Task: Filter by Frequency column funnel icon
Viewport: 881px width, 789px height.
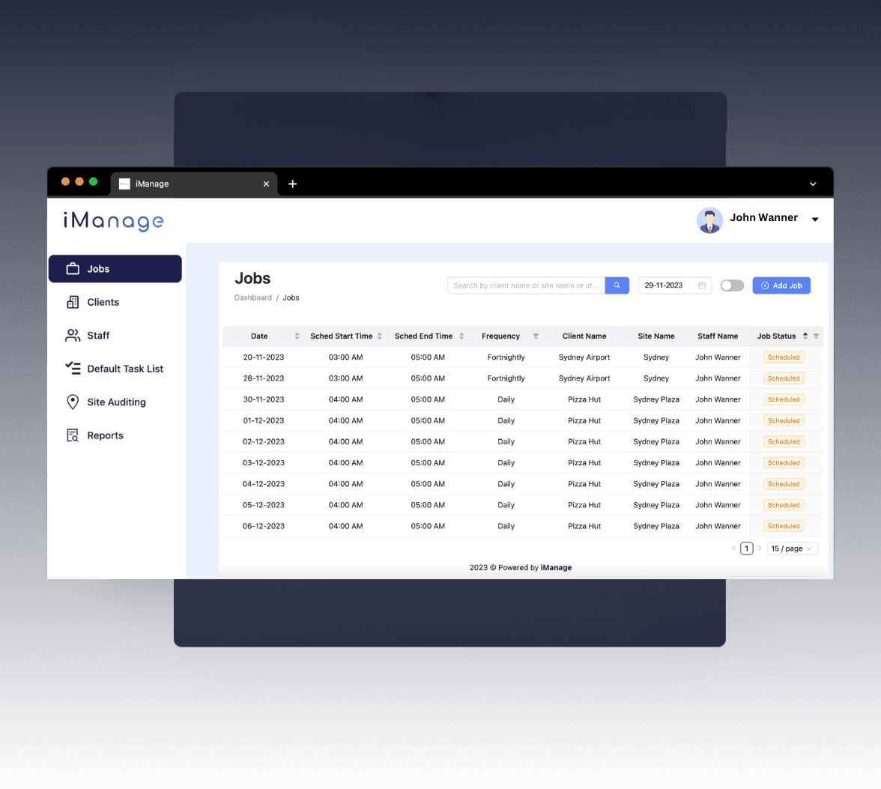Action: point(536,336)
